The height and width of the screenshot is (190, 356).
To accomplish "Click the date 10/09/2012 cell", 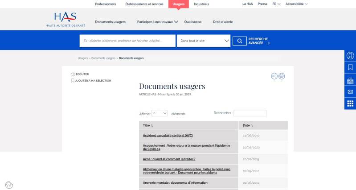I will tap(263, 171).
